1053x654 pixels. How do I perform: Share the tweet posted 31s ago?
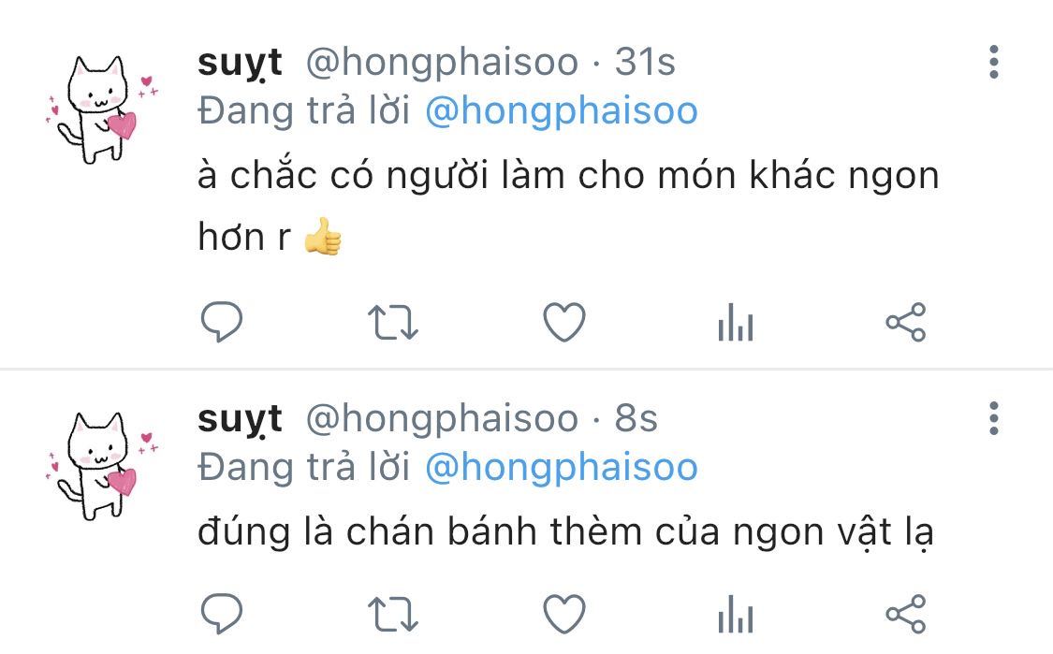(x=906, y=322)
